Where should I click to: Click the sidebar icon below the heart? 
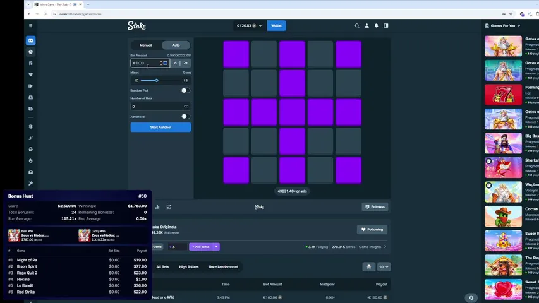pos(30,86)
